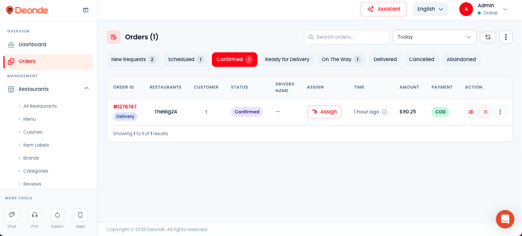The image size is (522, 236).
Task: Click the TIME column header
Action: click(x=359, y=87)
